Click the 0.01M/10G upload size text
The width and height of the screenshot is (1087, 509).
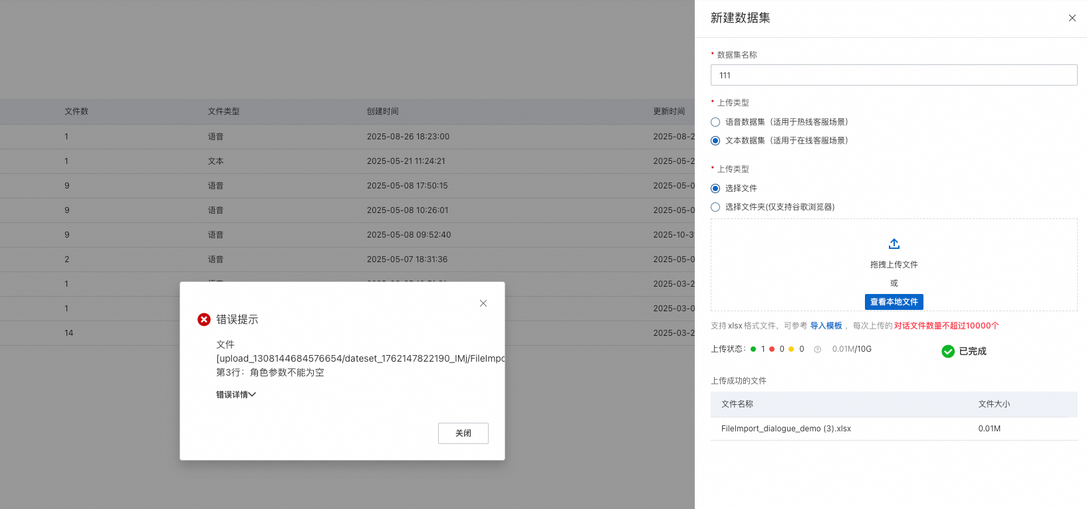pyautogui.click(x=852, y=349)
